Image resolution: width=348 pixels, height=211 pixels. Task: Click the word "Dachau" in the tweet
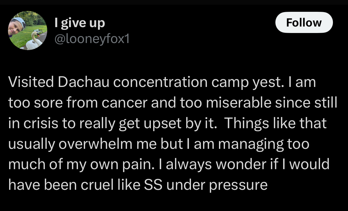tap(84, 82)
